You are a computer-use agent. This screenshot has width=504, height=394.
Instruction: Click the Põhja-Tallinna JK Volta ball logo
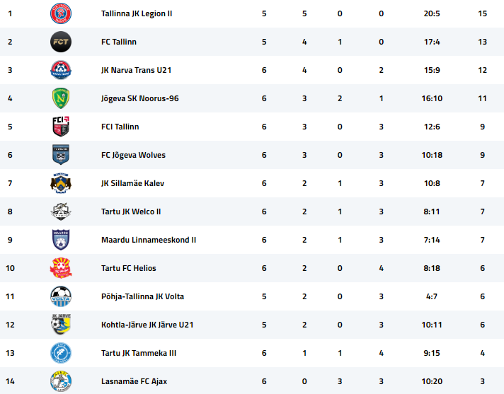[x=61, y=296]
